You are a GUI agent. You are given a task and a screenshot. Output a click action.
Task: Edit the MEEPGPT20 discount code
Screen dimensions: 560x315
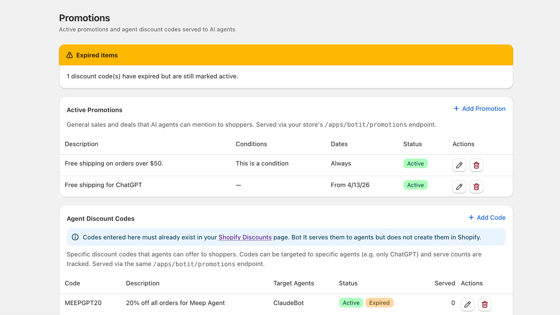[467, 304]
